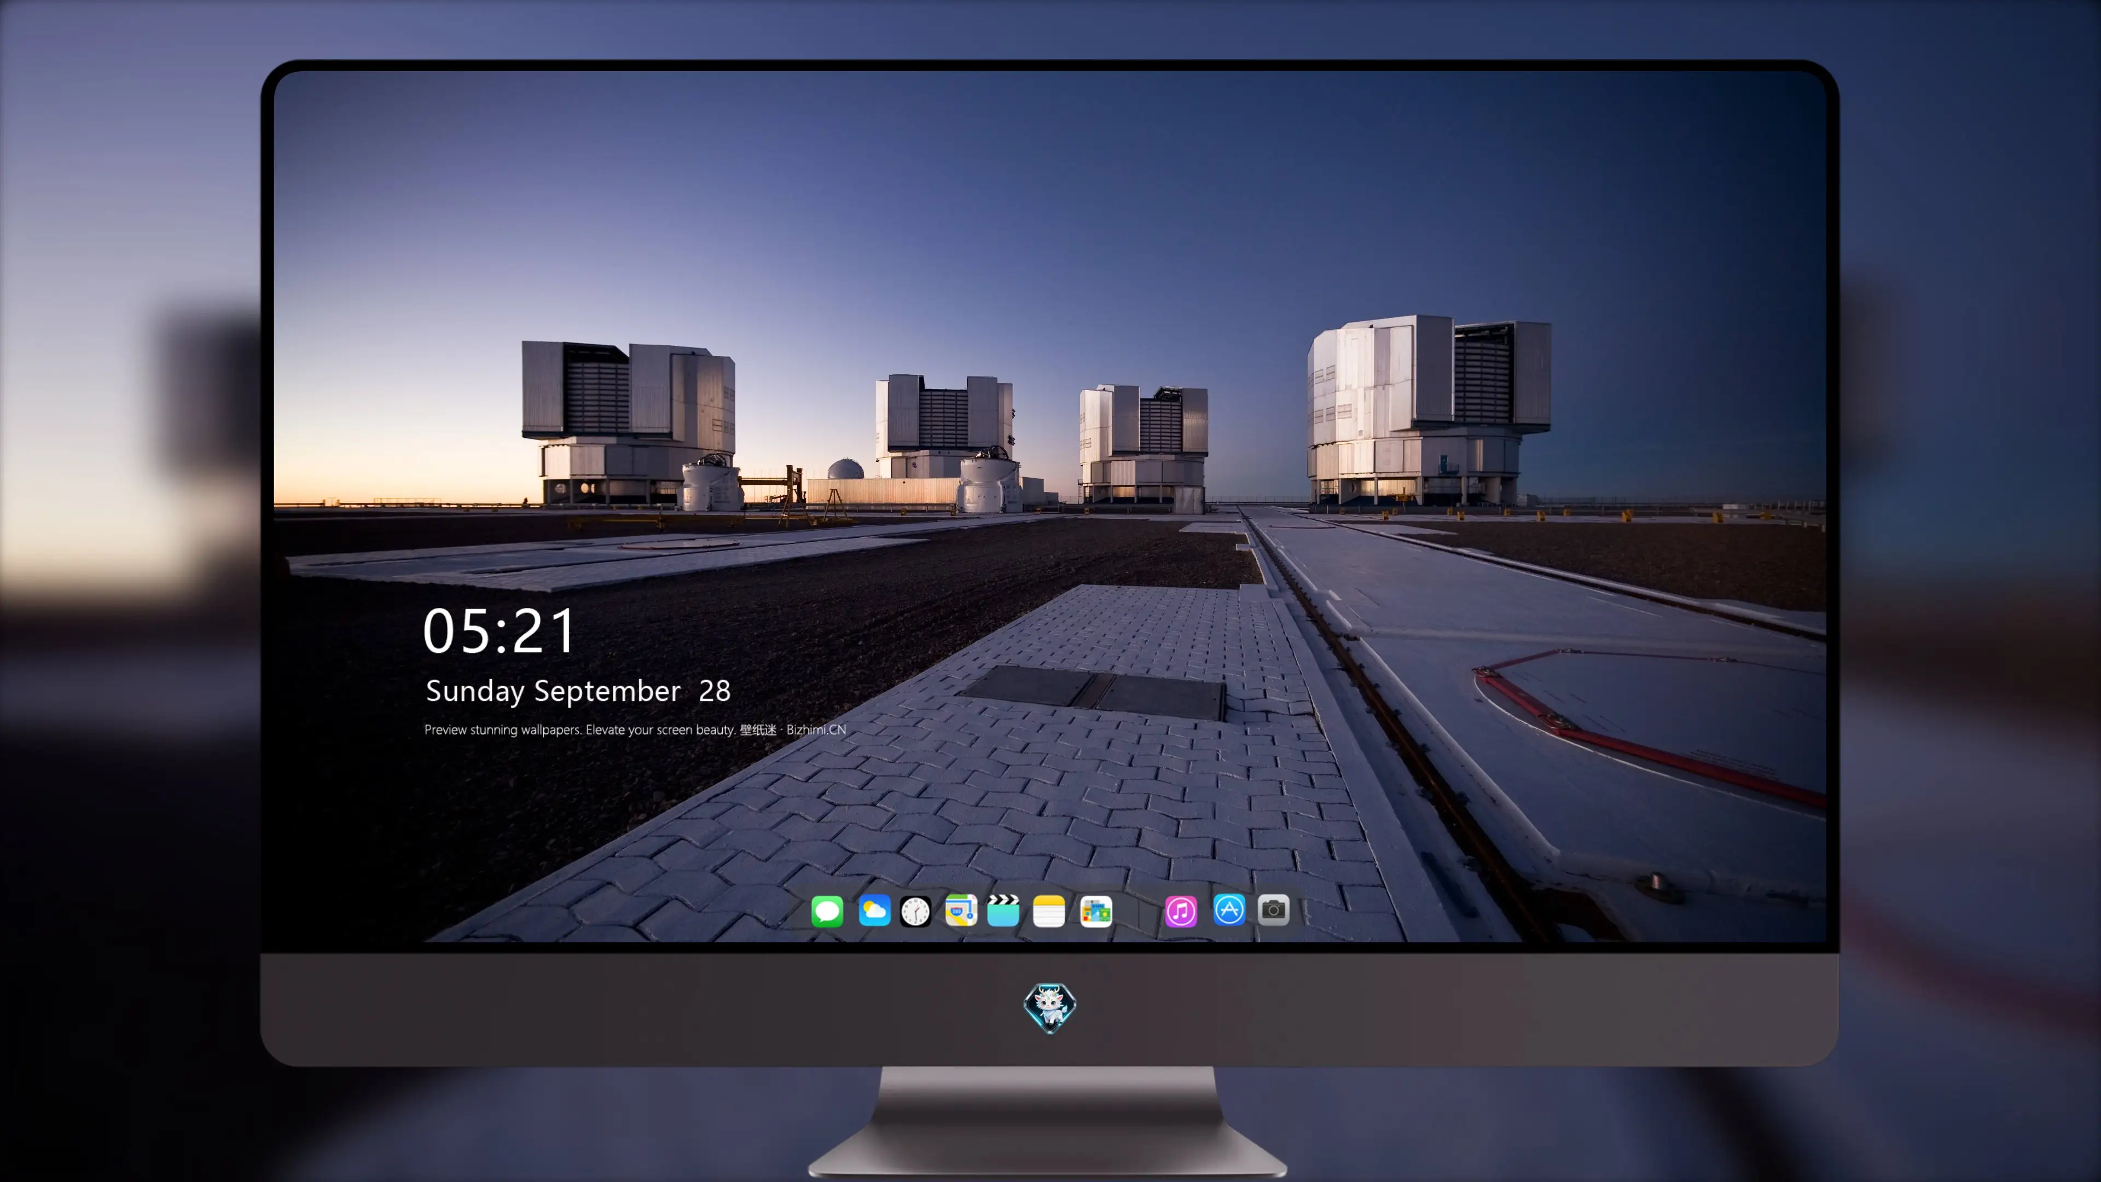Image resolution: width=2101 pixels, height=1182 pixels.
Task: Launch the iTunes Store music icon
Action: (x=1181, y=911)
